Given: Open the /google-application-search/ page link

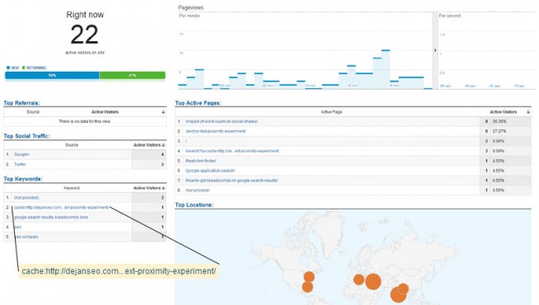Looking at the screenshot, I should (x=210, y=171).
